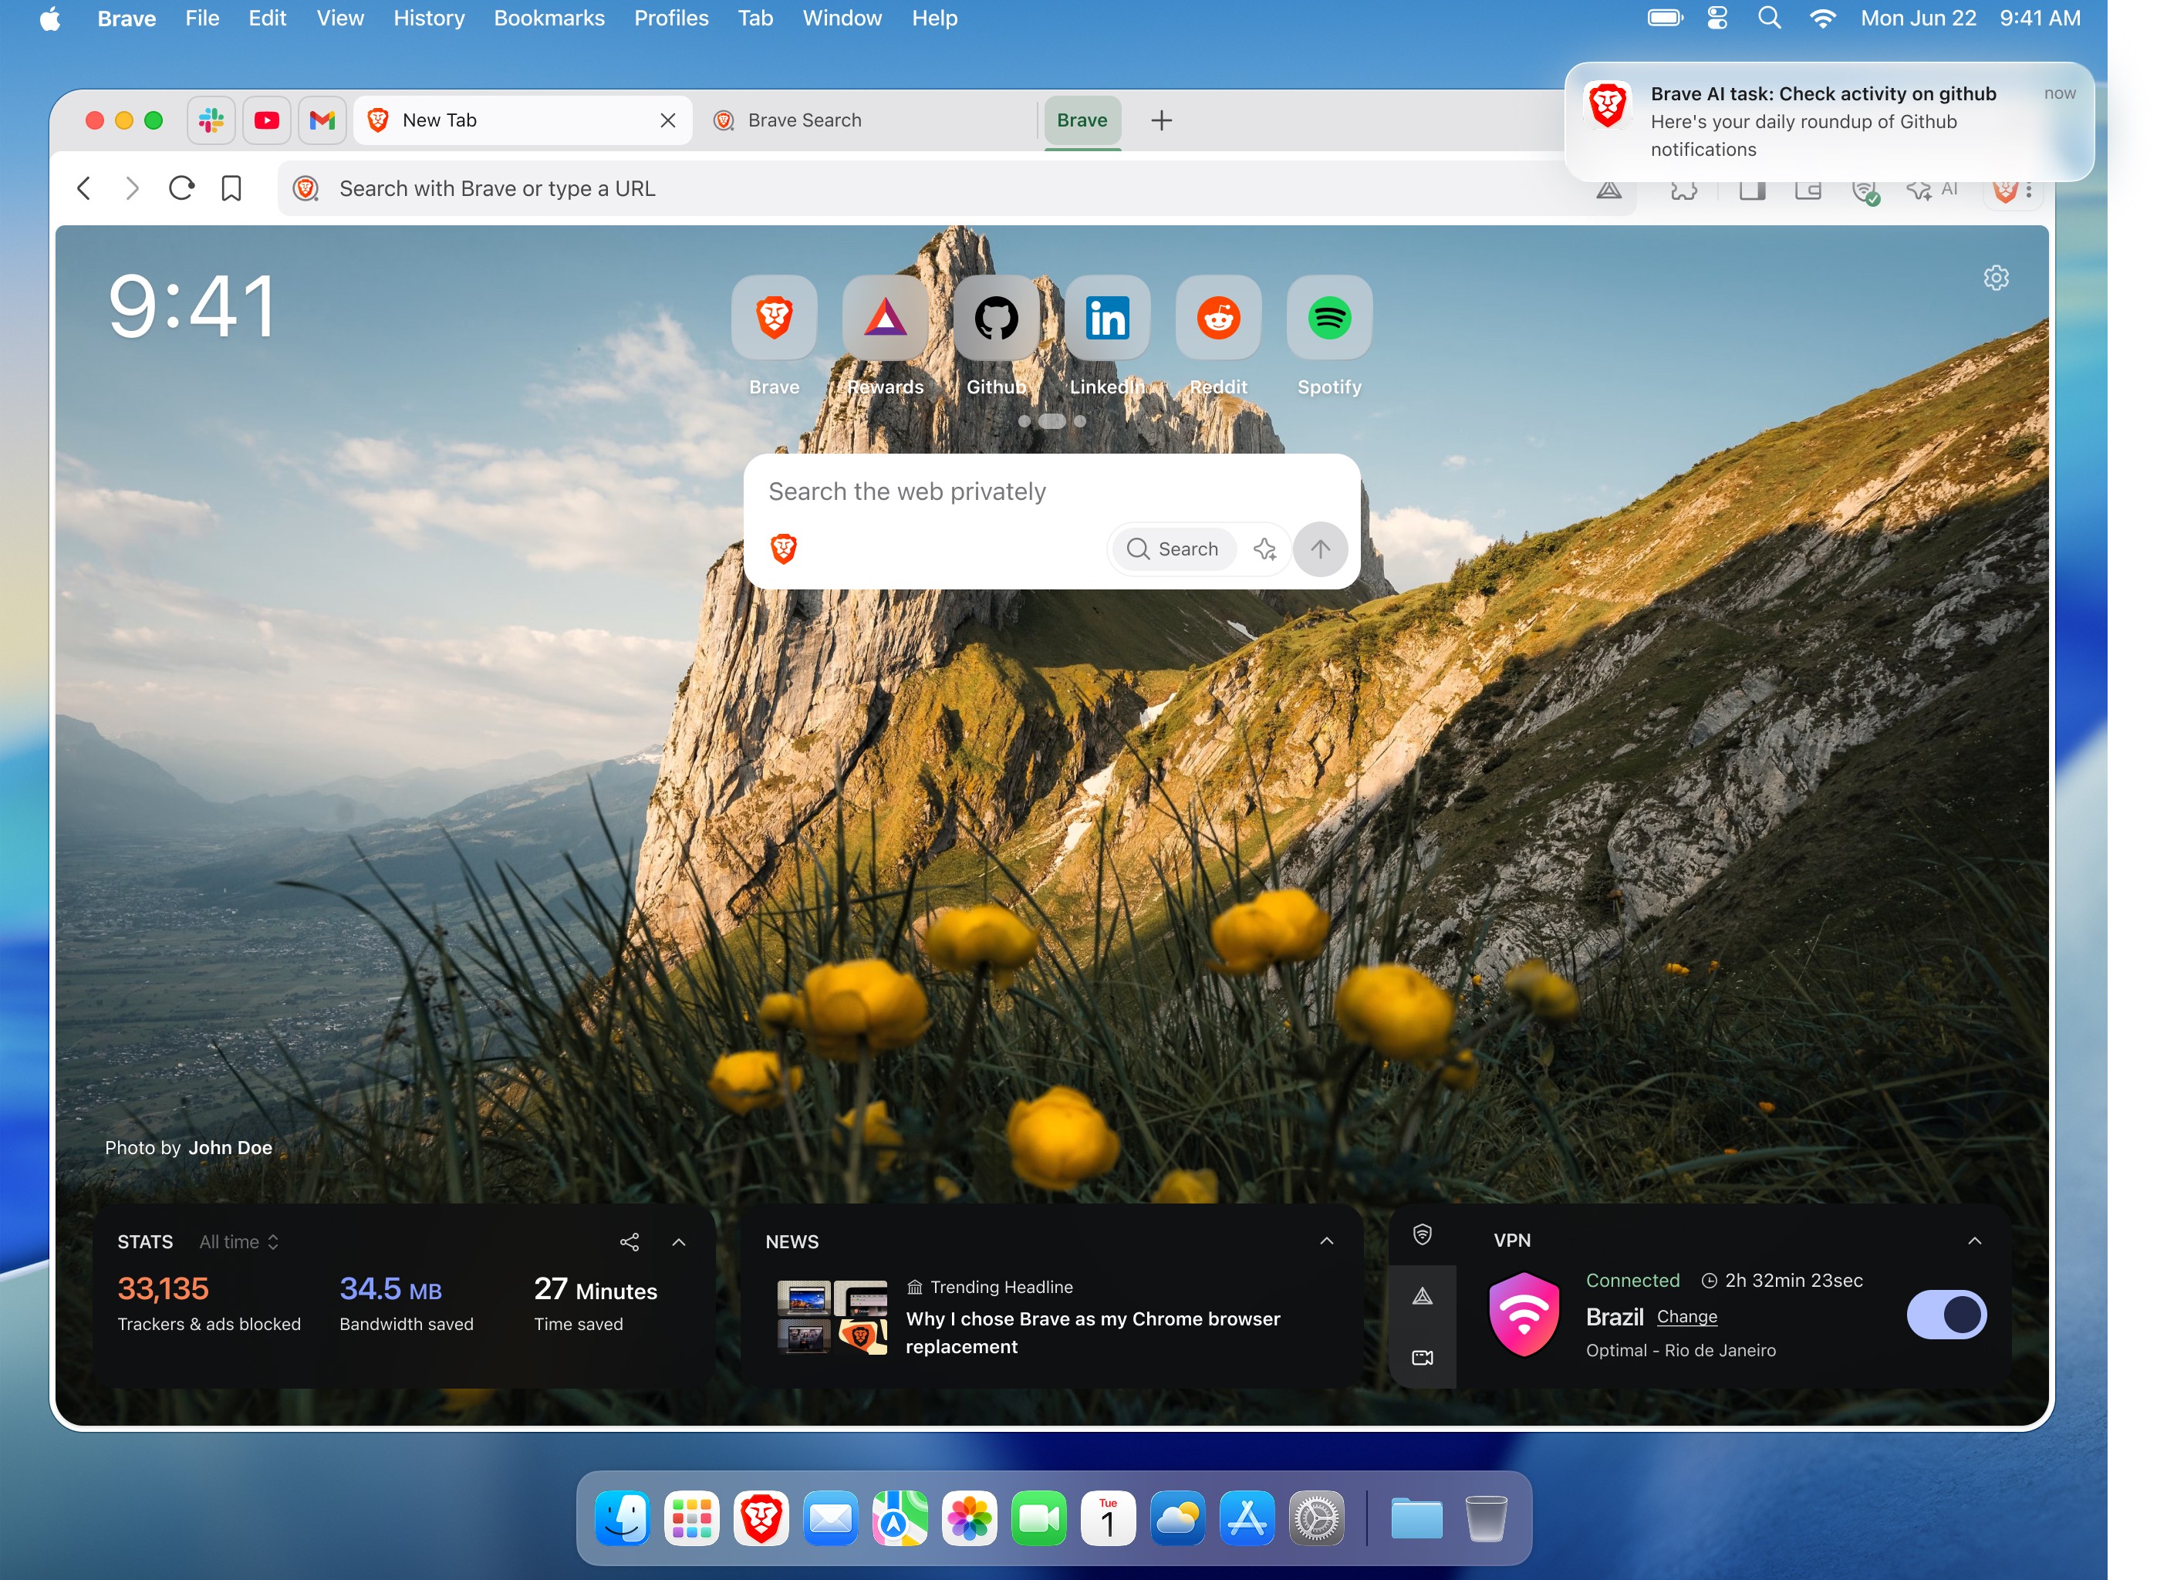Open the Github shortcut tile
Image resolution: width=2157 pixels, height=1580 pixels.
click(995, 318)
